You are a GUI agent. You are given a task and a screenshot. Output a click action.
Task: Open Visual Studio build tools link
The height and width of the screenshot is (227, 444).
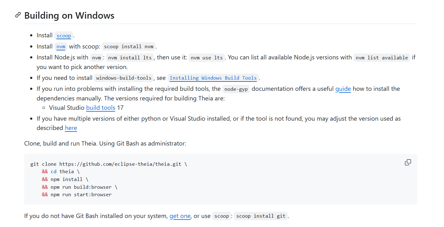coord(101,108)
